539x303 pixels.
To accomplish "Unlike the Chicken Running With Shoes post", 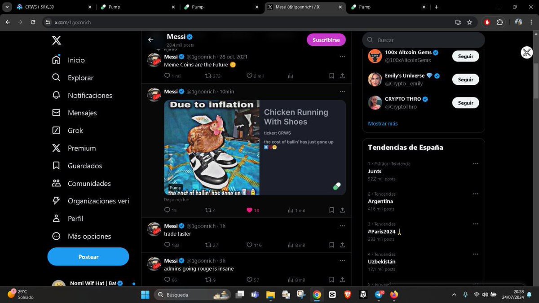I will (250, 210).
